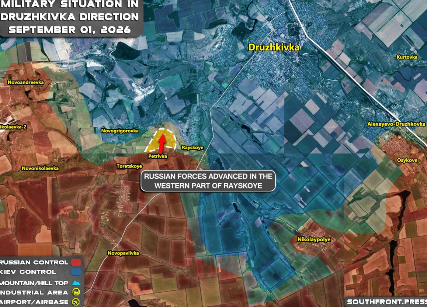The image size is (427, 307).
Task: Click the SouthFront.press watermark link
Action: [387, 302]
